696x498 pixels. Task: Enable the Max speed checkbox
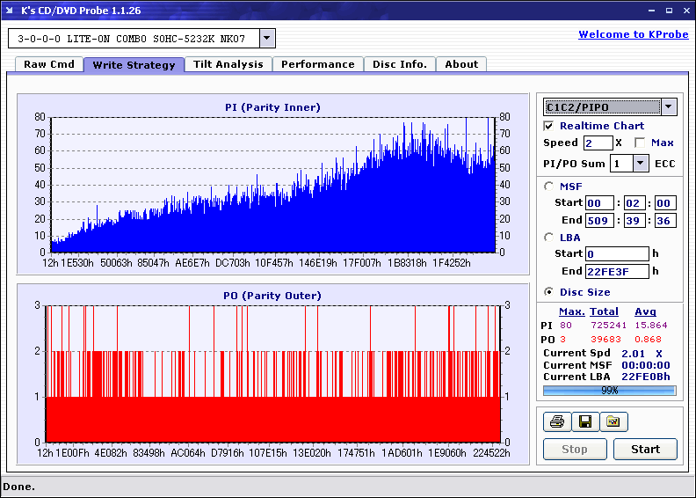click(x=640, y=143)
